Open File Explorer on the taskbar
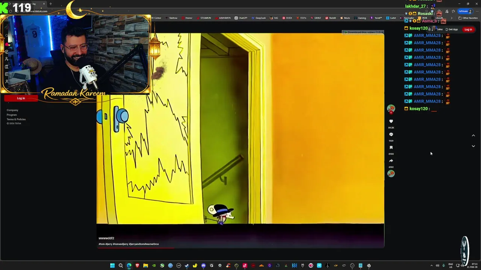Screen dimensions: 481x270 (x=145, y=265)
